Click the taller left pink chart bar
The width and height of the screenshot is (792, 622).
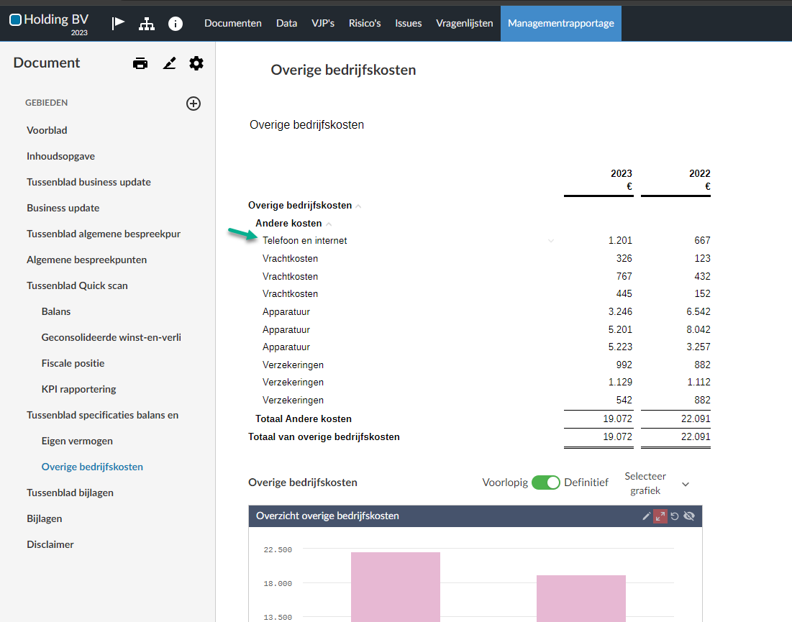(x=396, y=587)
